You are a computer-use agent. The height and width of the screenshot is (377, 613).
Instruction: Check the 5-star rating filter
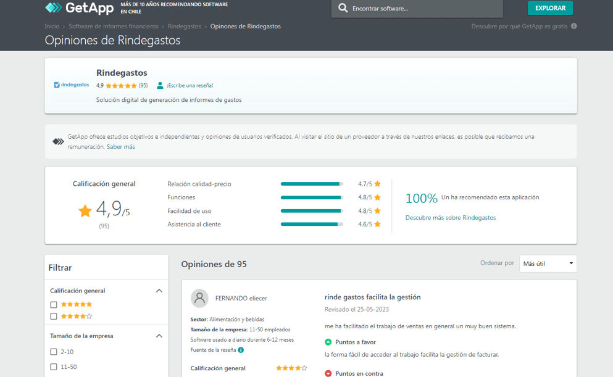pos(52,304)
